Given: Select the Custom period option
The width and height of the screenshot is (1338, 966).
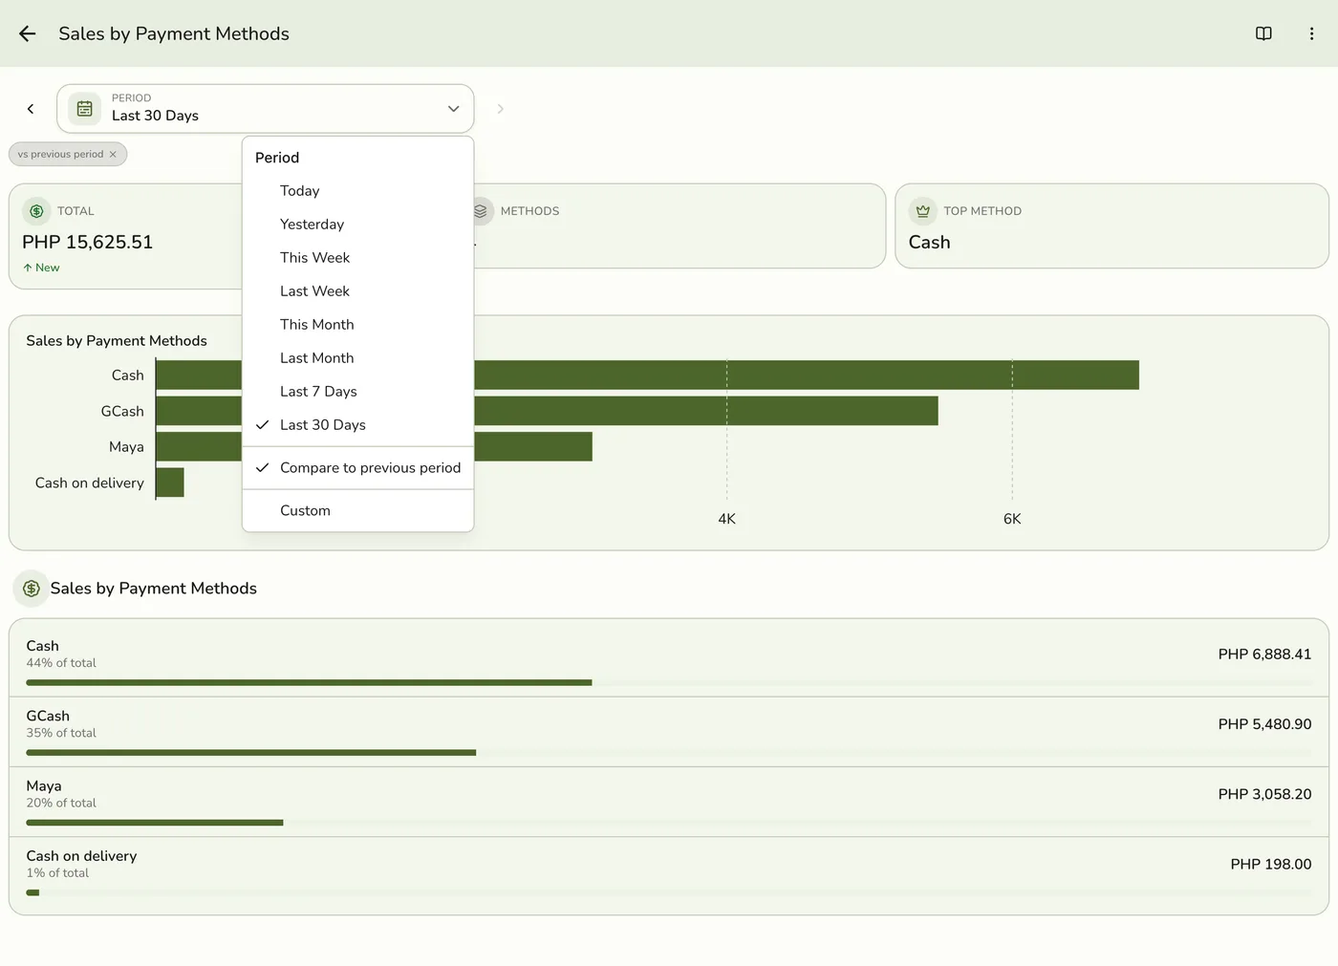Looking at the screenshot, I should point(358,511).
